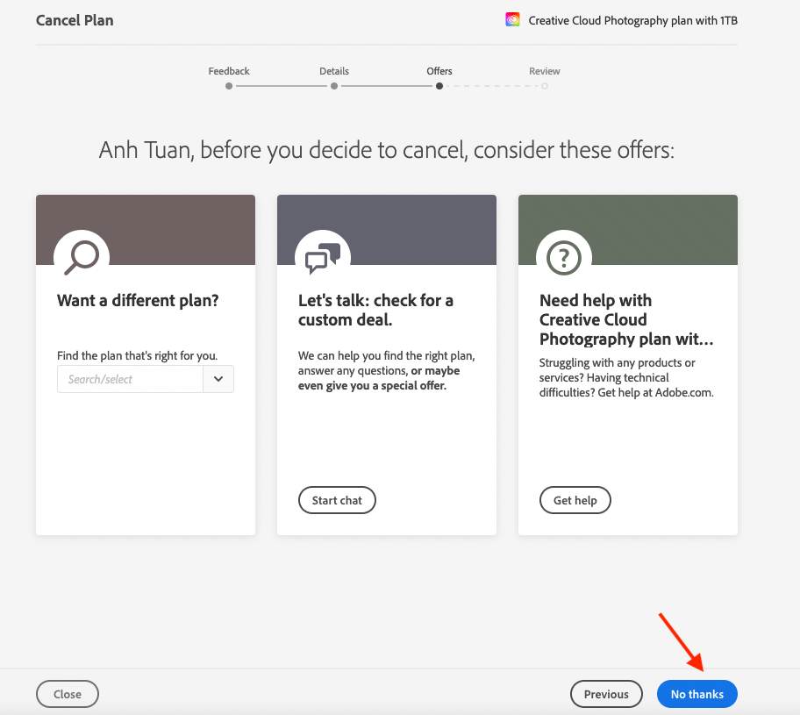This screenshot has width=800, height=715.
Task: Select the Offers step in progress bar
Action: pos(439,71)
